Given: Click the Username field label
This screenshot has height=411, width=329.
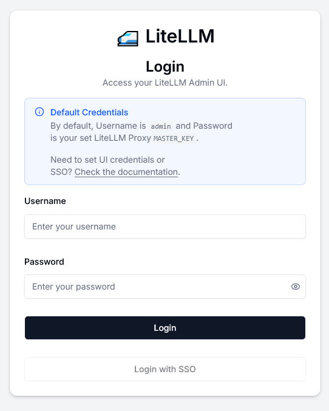Looking at the screenshot, I should click(45, 201).
